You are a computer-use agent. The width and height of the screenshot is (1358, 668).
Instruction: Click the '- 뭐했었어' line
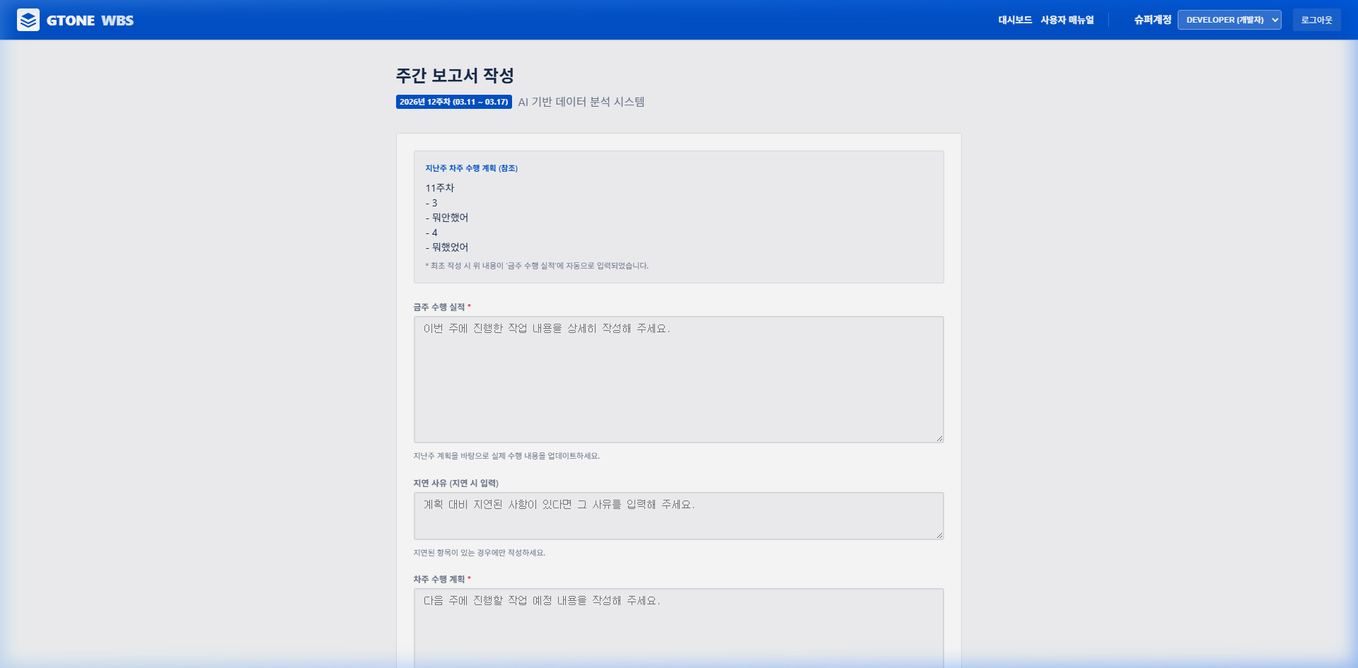tap(446, 247)
